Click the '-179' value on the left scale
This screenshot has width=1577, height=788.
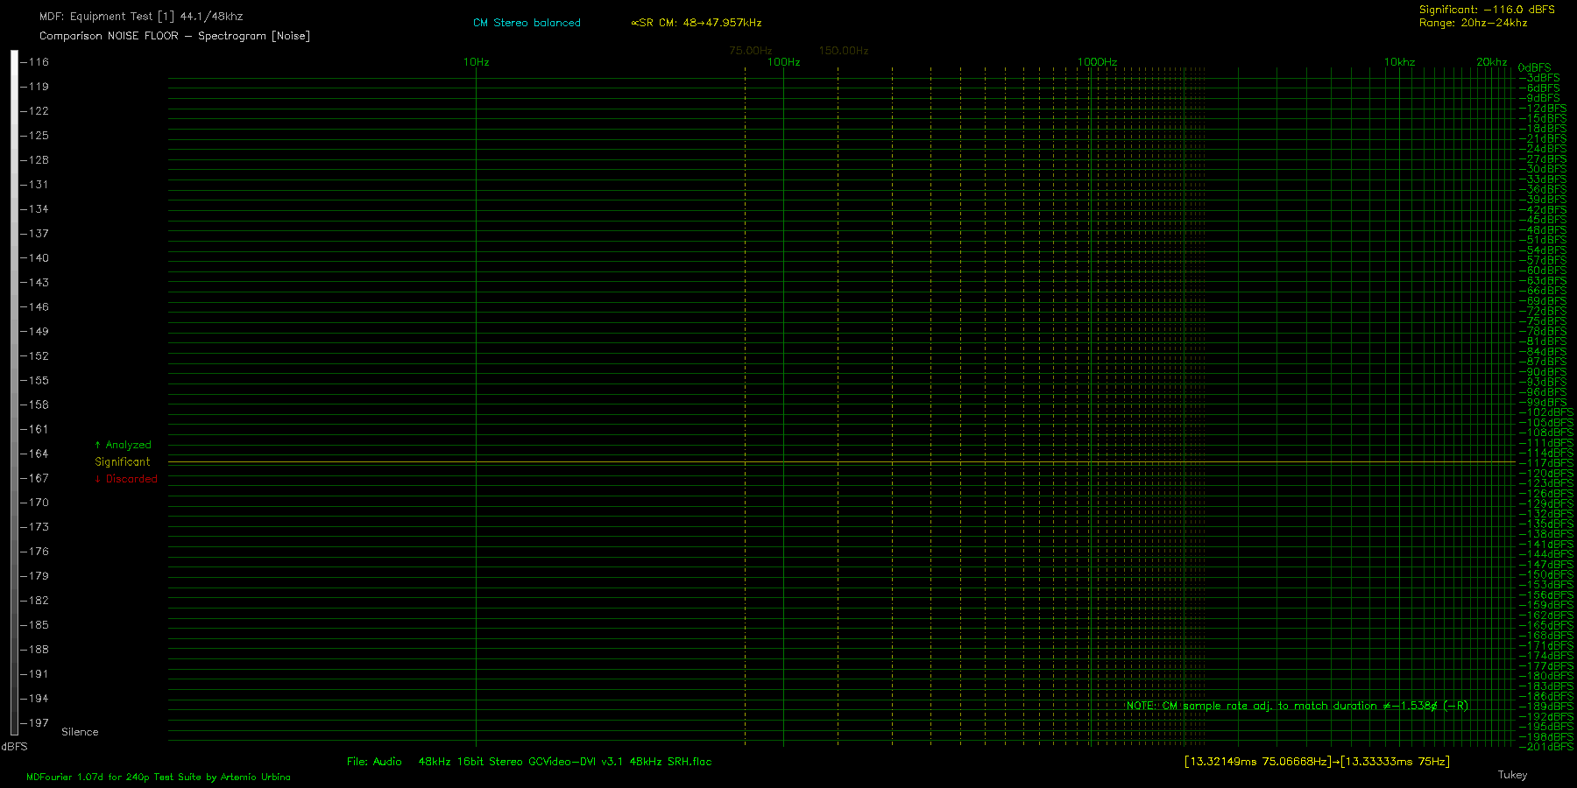click(35, 576)
